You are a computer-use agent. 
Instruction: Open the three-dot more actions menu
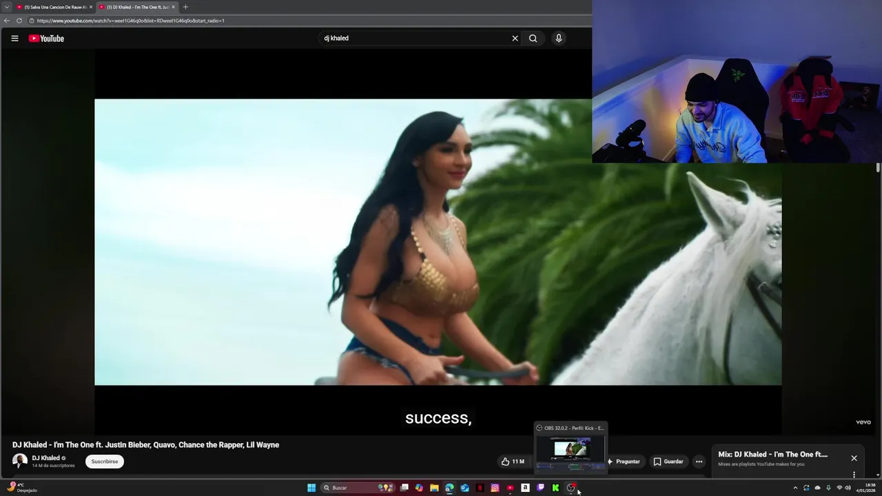click(699, 462)
